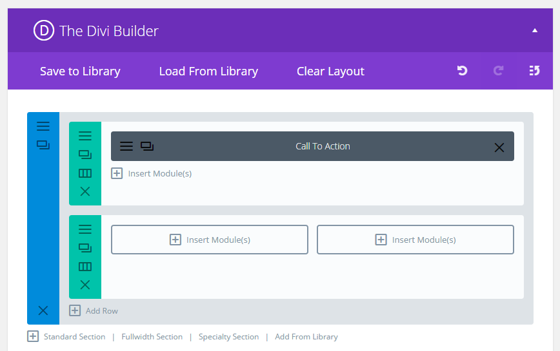Viewport: 560px width, 351px height.
Task: Open blue section settings menu icon
Action: pyautogui.click(x=43, y=126)
